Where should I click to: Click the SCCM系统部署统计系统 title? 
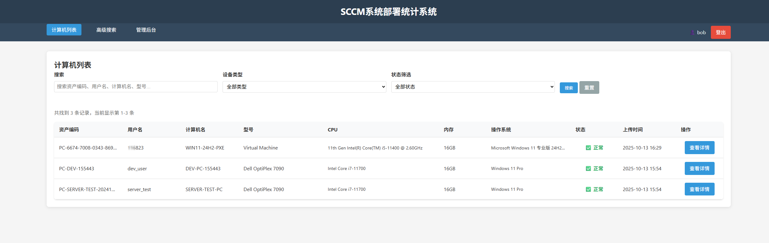(389, 12)
